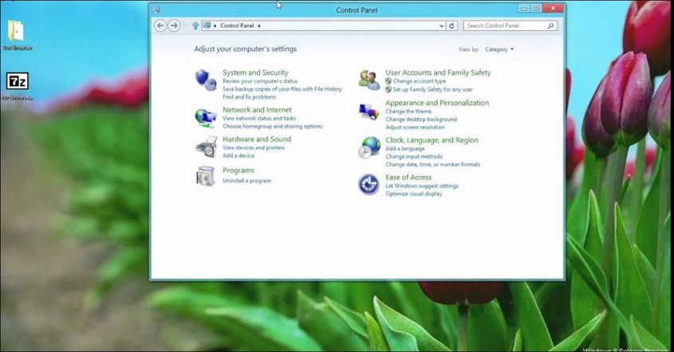Click Change the theme
Screen dimensions: 674x352
[x=408, y=111]
